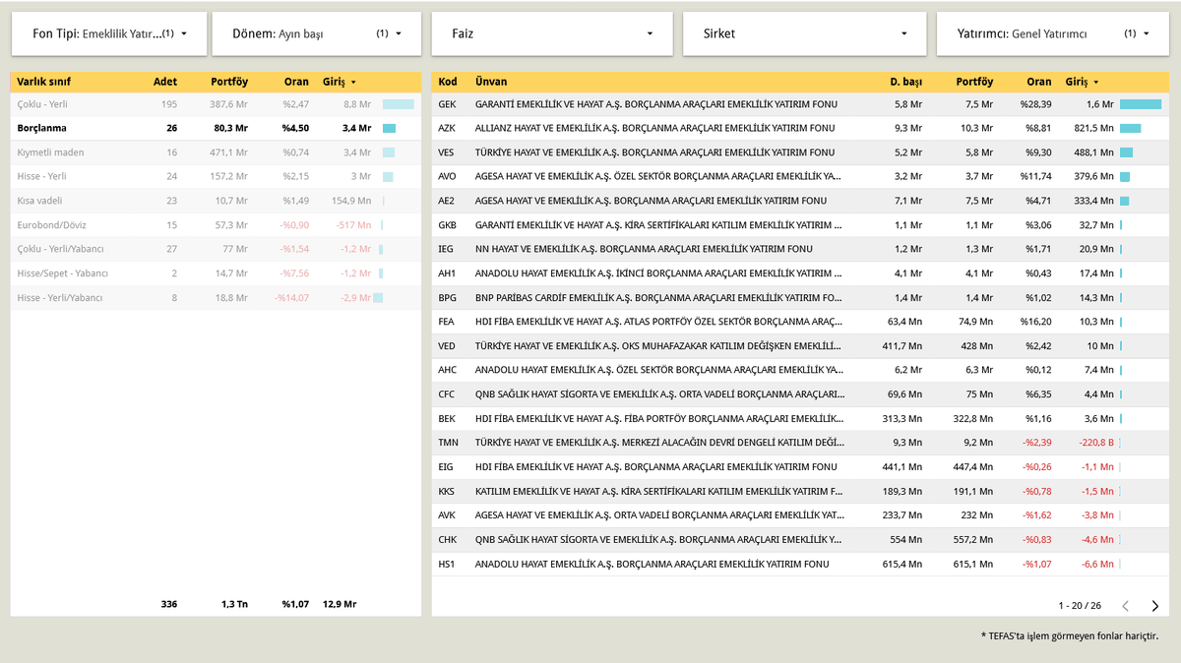1181x663 pixels.
Task: Open the Dönem filter dropdown
Action: (316, 33)
